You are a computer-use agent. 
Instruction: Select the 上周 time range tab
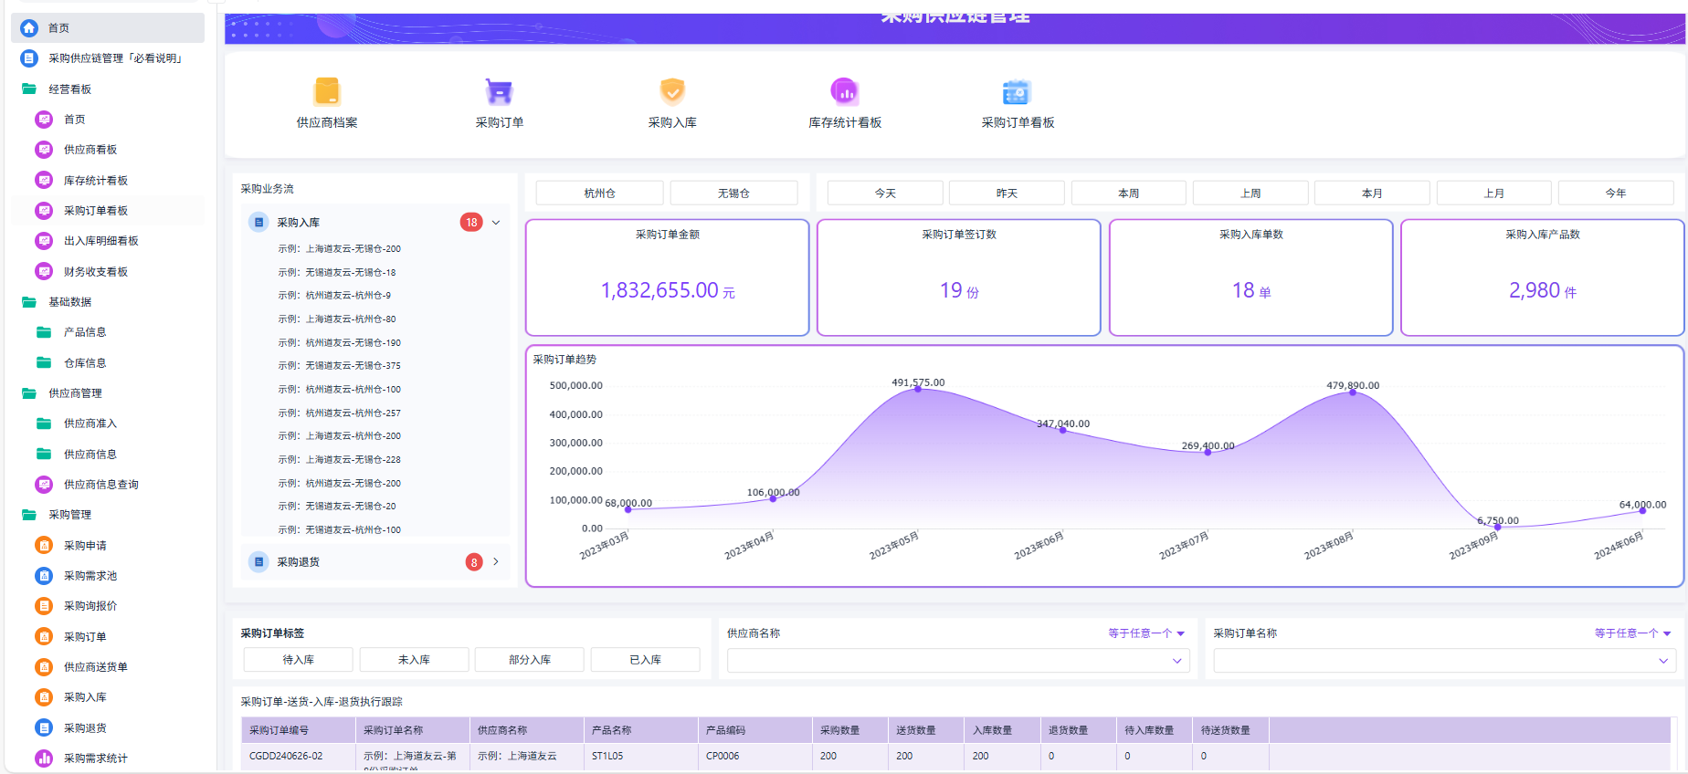[1250, 193]
